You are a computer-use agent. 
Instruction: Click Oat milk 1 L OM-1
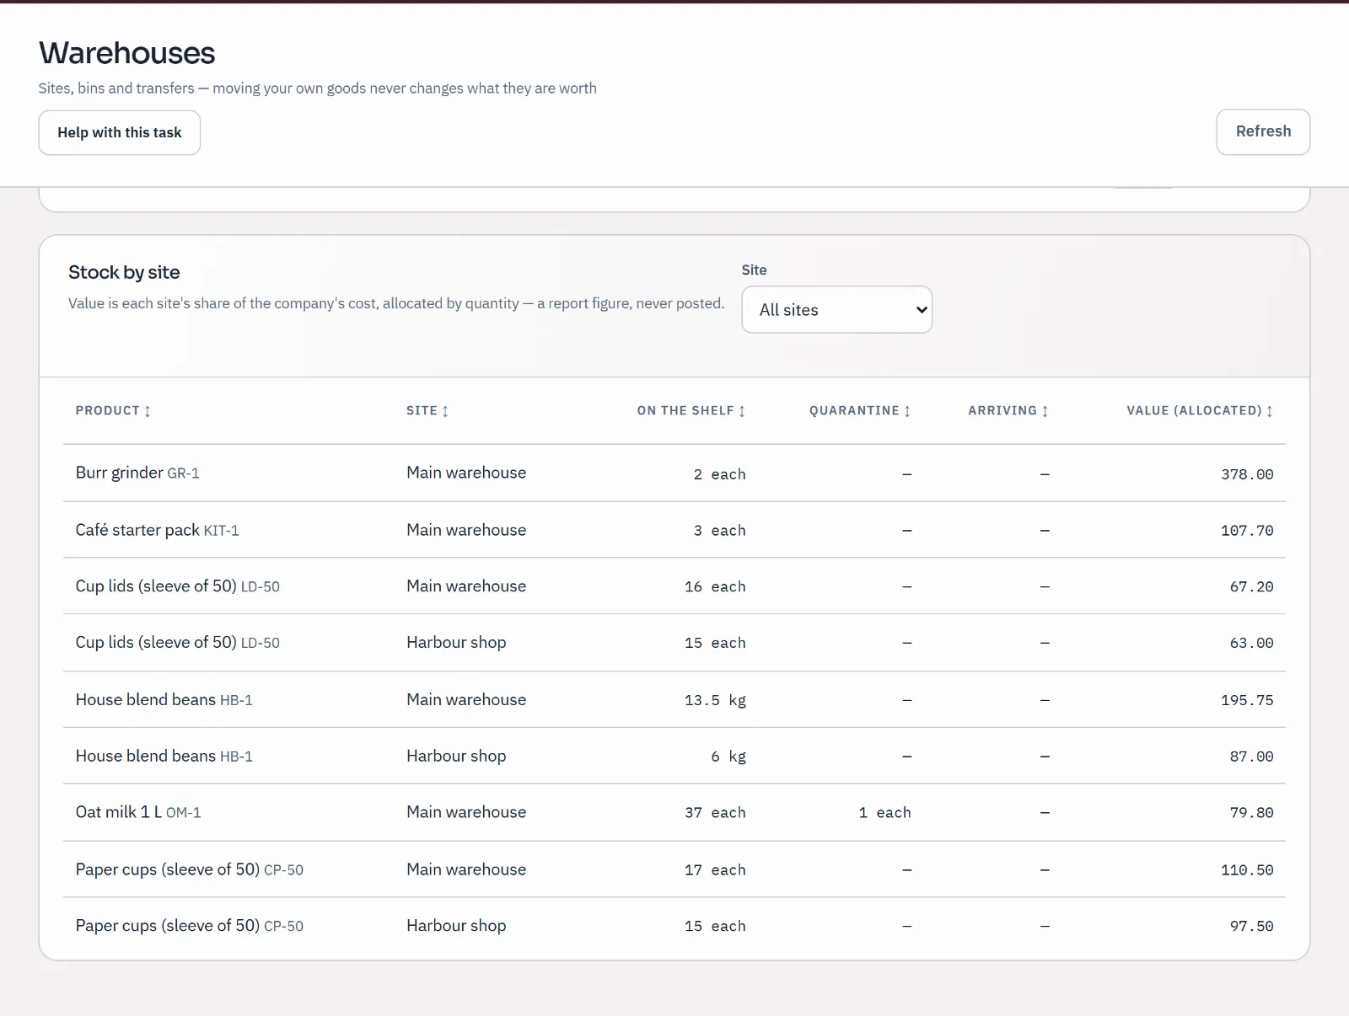pyautogui.click(x=138, y=812)
